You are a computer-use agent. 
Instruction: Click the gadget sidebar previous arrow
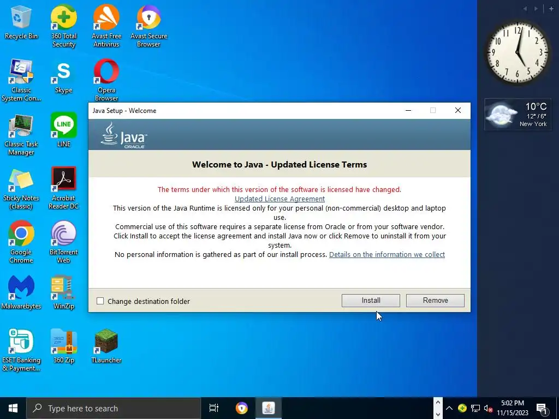coord(525,9)
